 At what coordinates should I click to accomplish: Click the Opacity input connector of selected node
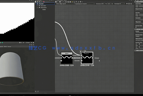82,61
